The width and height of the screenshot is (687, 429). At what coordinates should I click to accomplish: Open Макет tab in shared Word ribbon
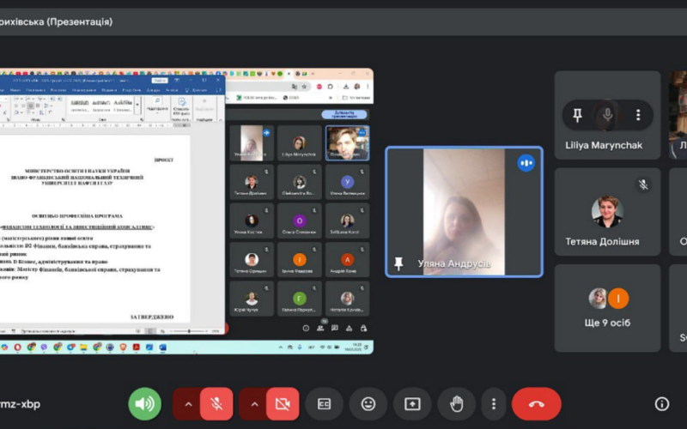pyautogui.click(x=15, y=90)
